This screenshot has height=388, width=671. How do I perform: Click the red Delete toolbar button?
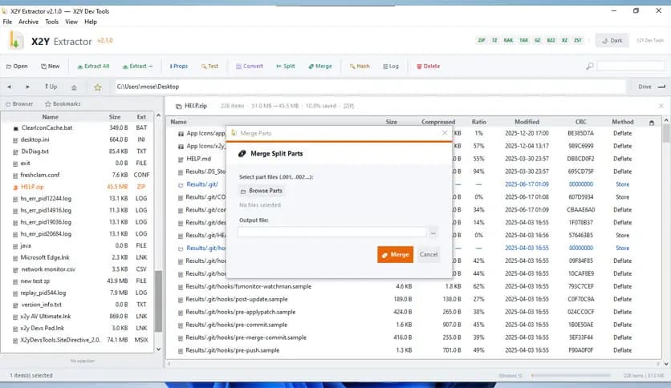(429, 67)
